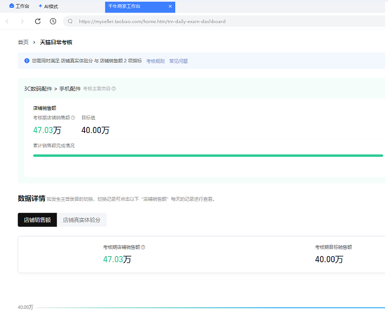Viewport: 388px width, 310px height.
Task: Click the search icon in address bar
Action: click(x=70, y=21)
